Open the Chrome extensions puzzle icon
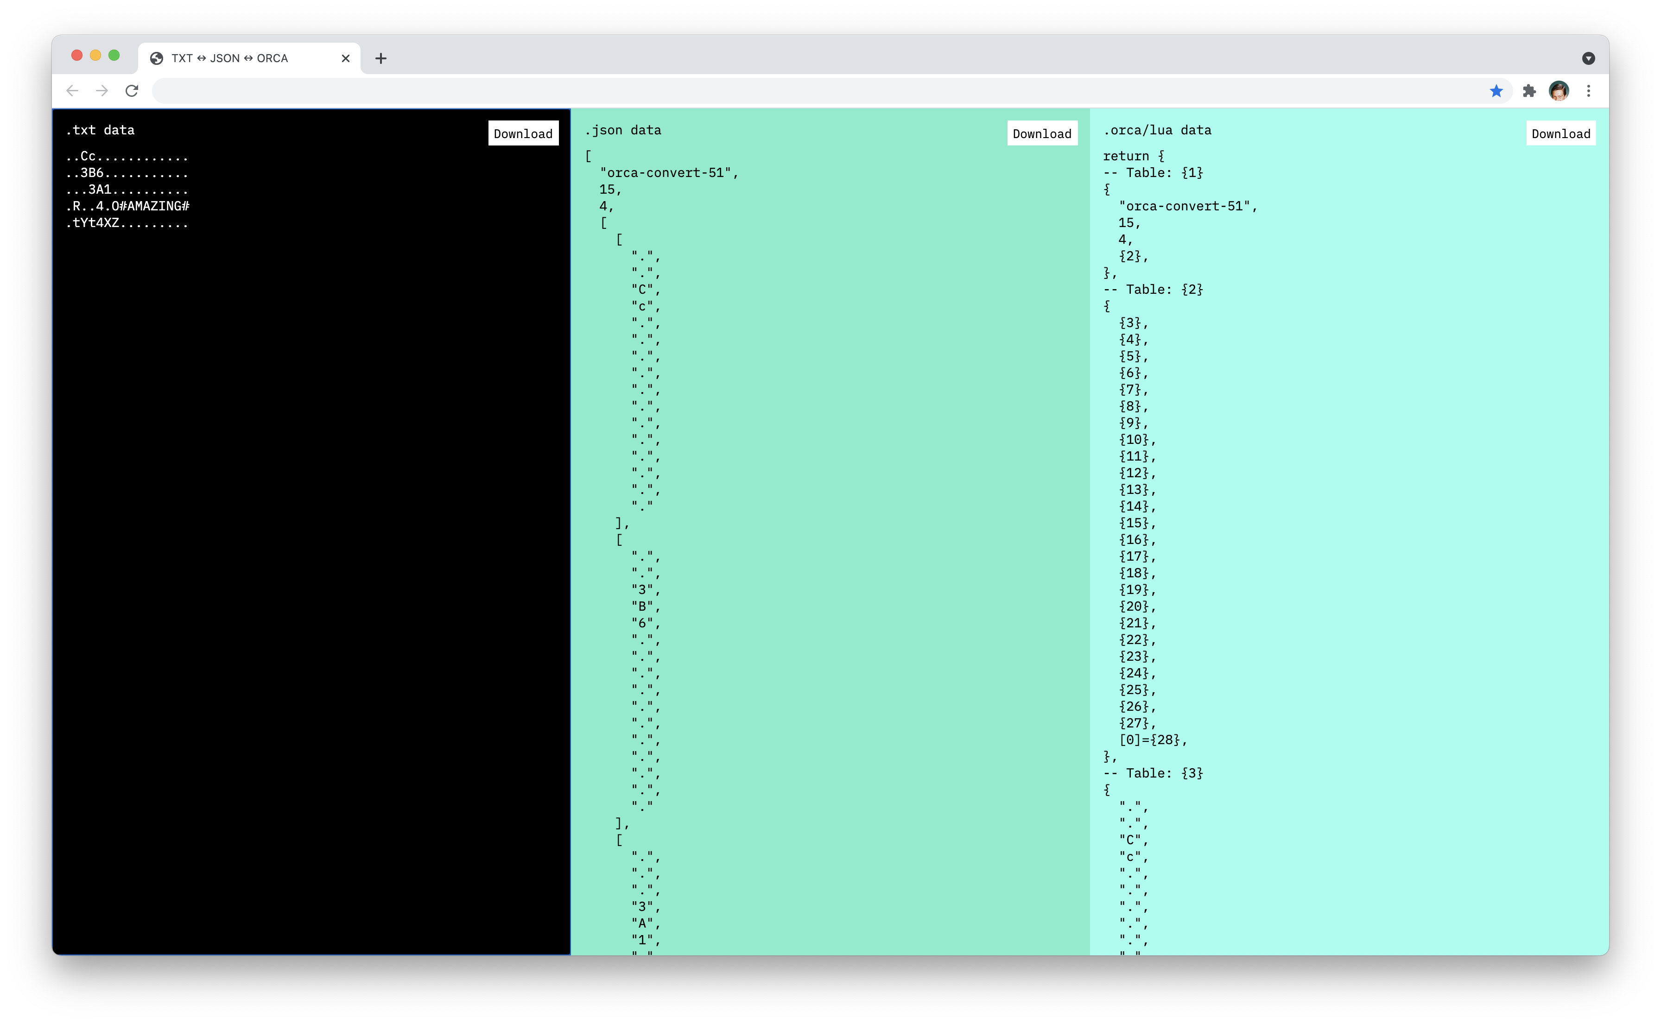This screenshot has height=1024, width=1661. (x=1529, y=90)
